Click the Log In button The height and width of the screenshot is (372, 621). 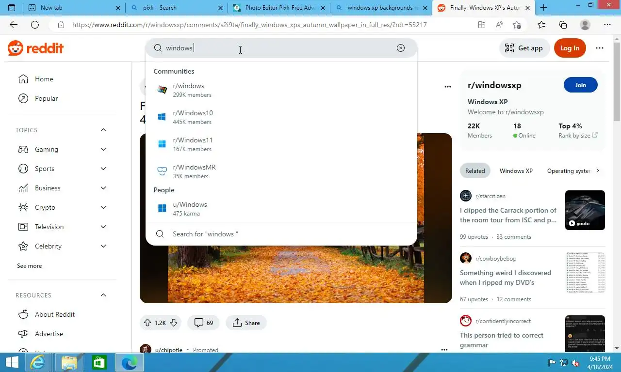(570, 48)
